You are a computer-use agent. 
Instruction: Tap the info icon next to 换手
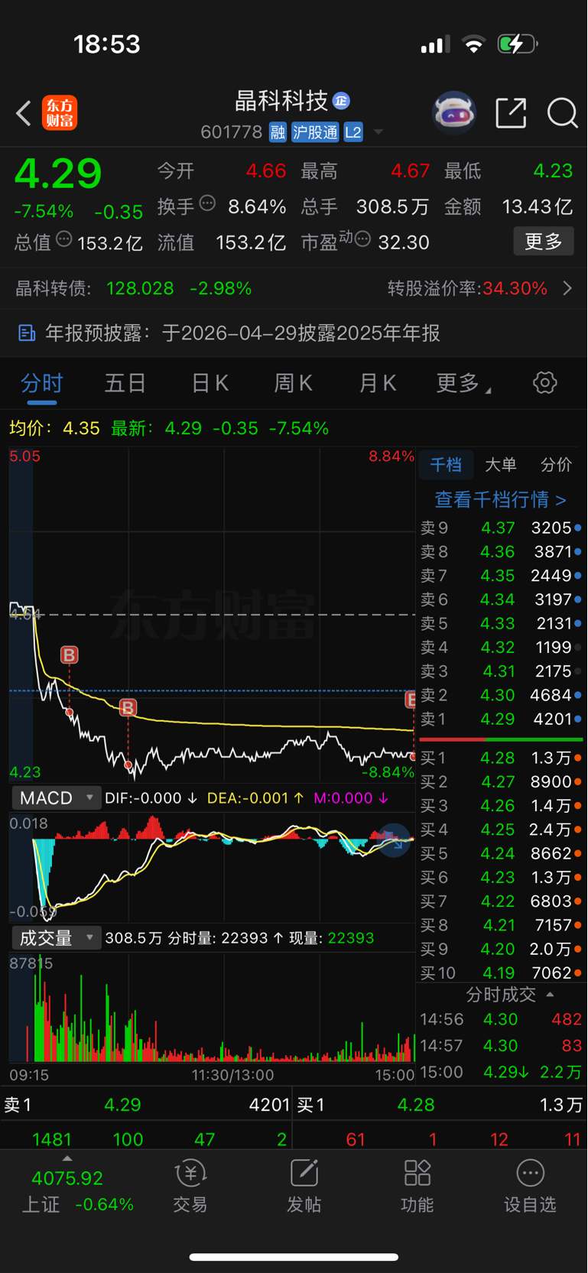click(207, 203)
